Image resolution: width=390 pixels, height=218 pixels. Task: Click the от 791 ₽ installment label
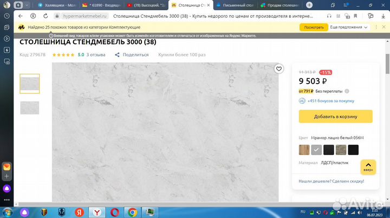(306, 91)
